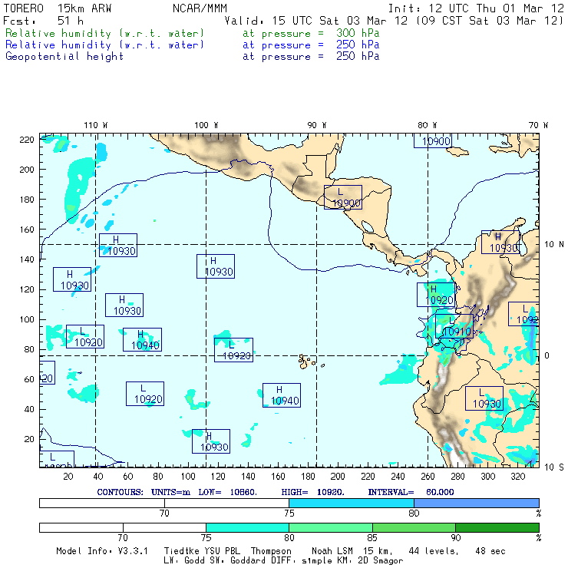Select the cyan 75-80 swatch in upper colorbar
Screen dimensions: 568x568
click(x=351, y=502)
